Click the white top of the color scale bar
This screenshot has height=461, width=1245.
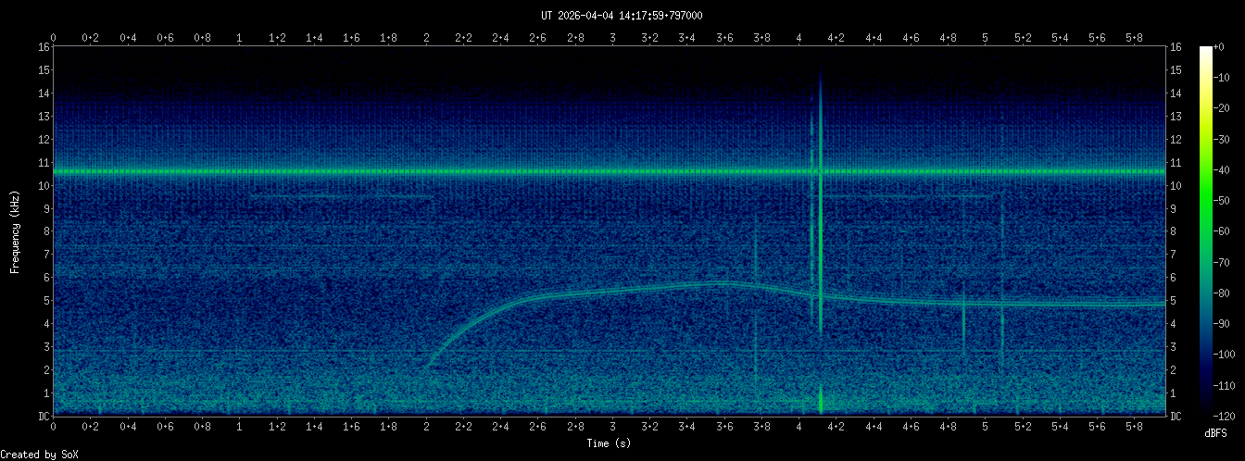[x=1205, y=51]
